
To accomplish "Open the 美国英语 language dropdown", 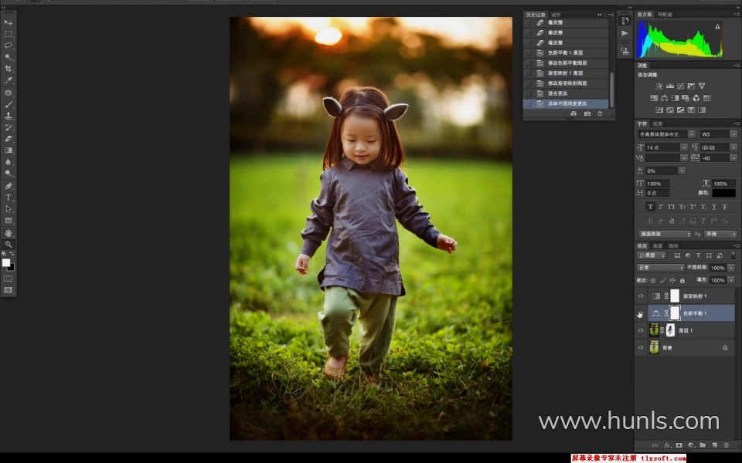I will (665, 234).
